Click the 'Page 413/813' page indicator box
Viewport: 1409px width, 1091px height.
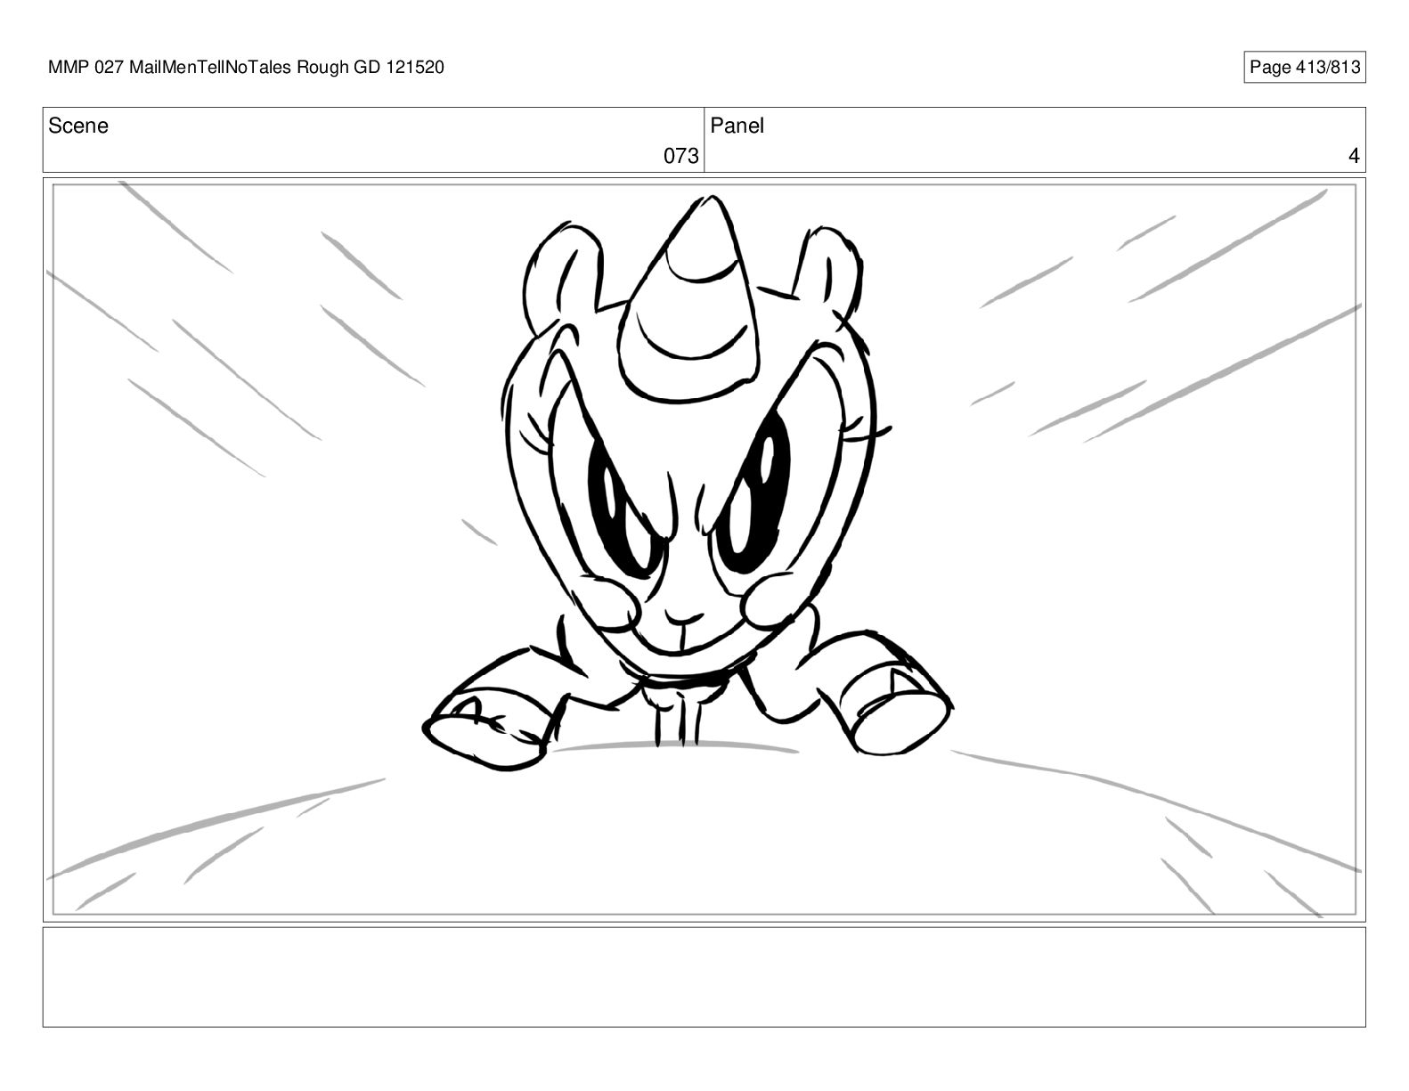(1304, 68)
